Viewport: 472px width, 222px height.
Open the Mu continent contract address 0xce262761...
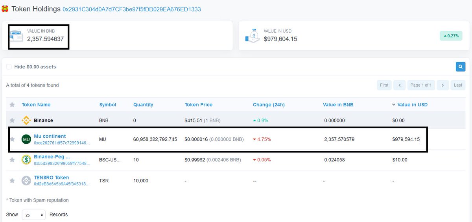click(62, 143)
